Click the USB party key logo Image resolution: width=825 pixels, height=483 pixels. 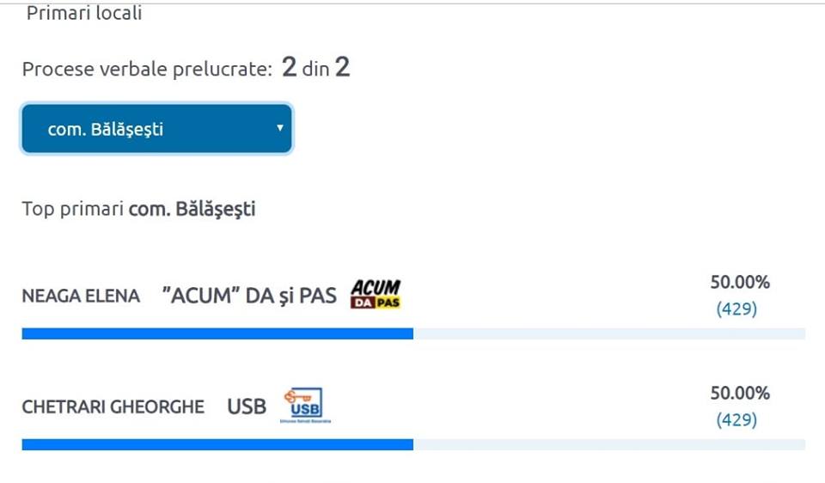(x=305, y=406)
